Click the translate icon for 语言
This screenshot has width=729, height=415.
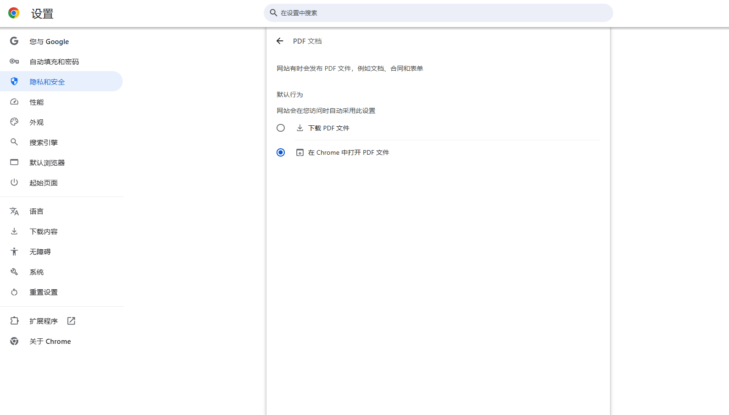coord(14,211)
